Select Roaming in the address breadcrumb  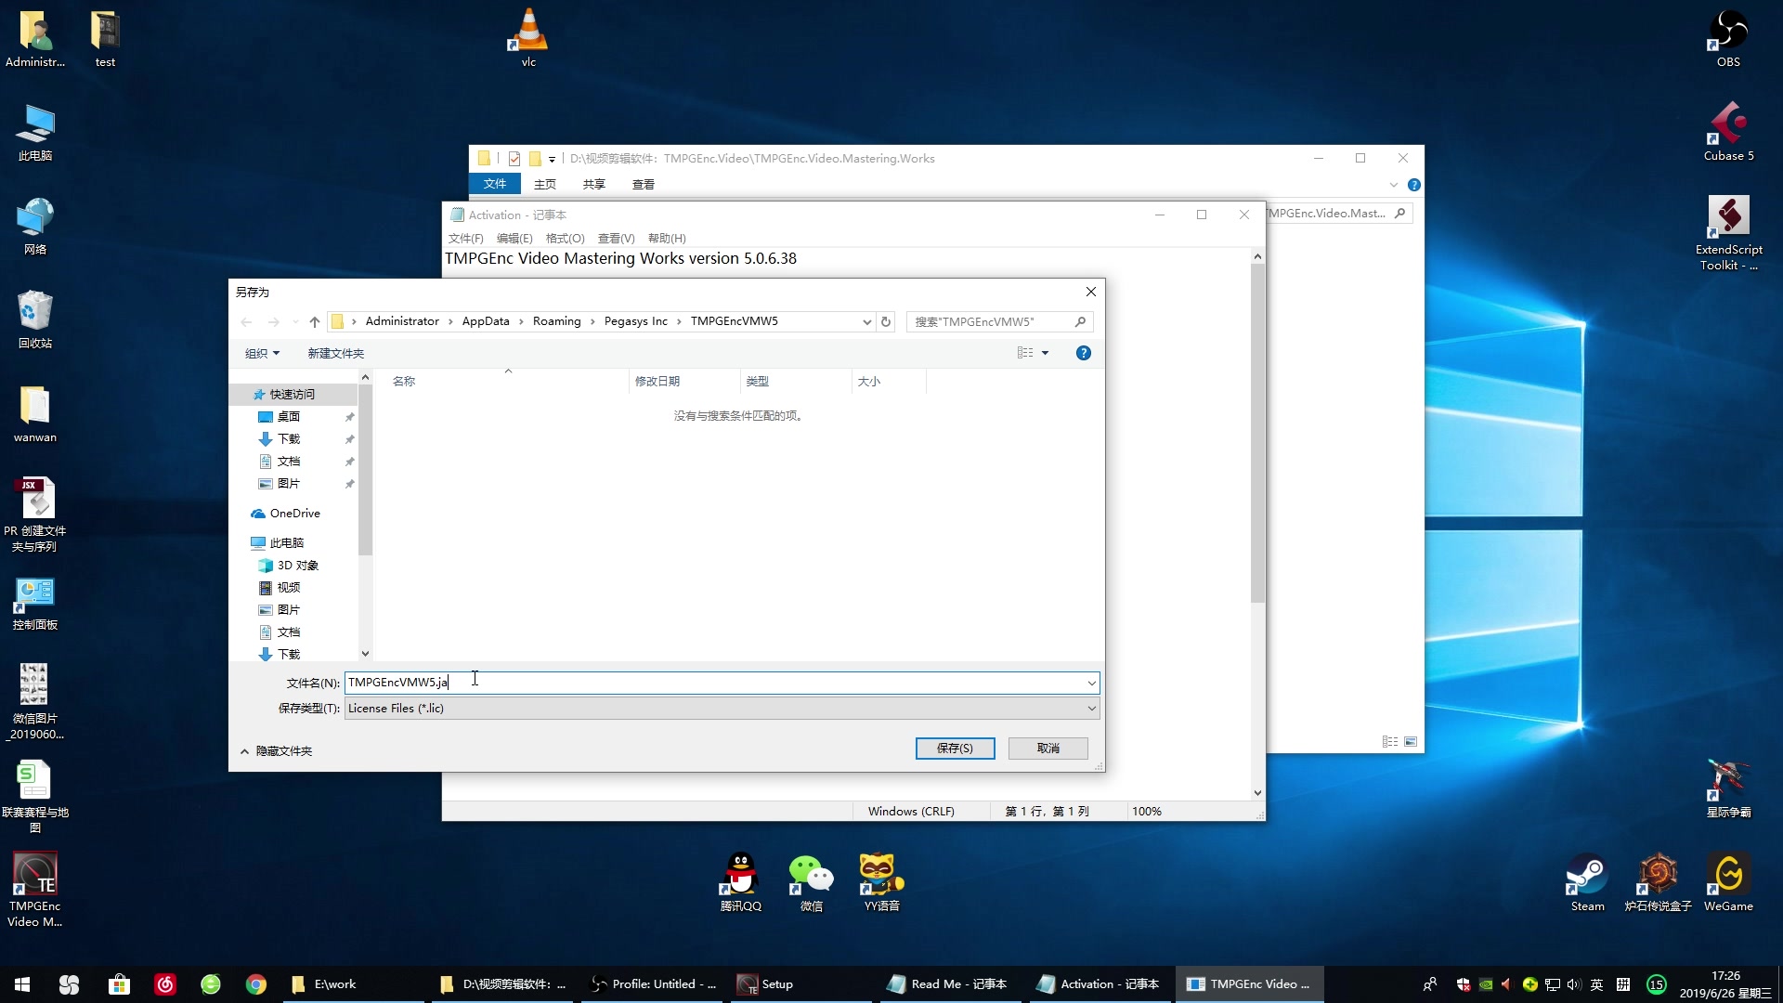point(556,321)
